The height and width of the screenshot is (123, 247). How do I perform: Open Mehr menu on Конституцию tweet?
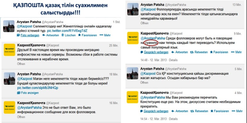point(237,111)
